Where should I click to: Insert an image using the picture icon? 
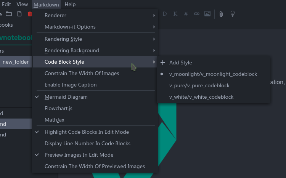point(207,14)
